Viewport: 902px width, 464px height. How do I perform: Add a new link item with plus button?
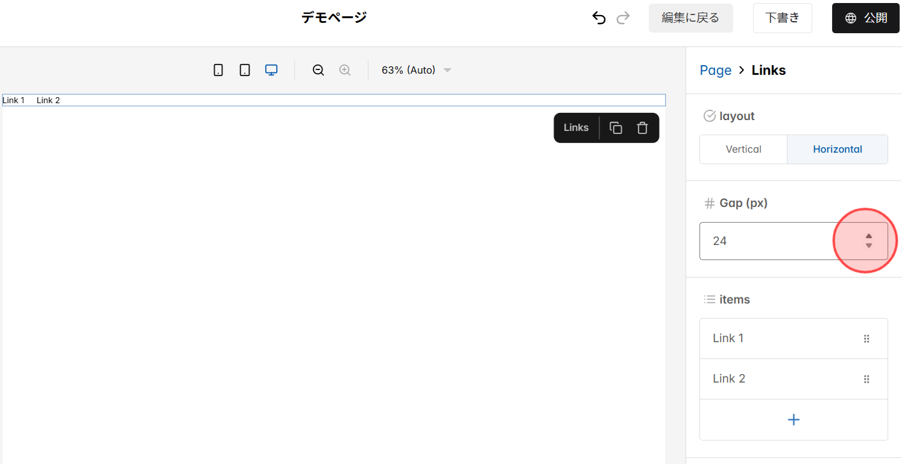793,419
